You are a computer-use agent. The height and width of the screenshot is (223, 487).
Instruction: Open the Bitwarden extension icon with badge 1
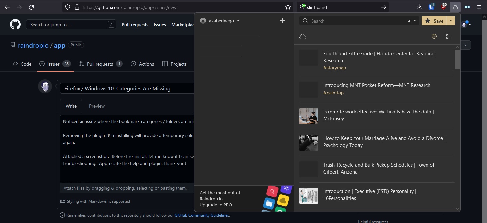click(x=431, y=7)
